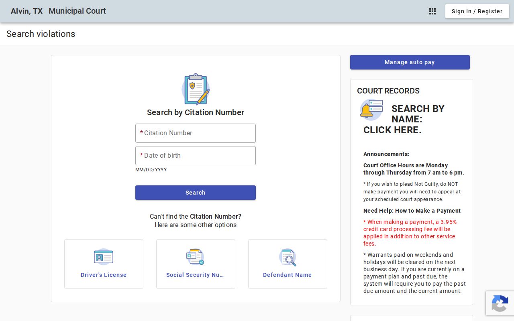The width and height of the screenshot is (514, 321).
Task: Click the MM/DD/YYYY hint text
Action: [x=151, y=170]
